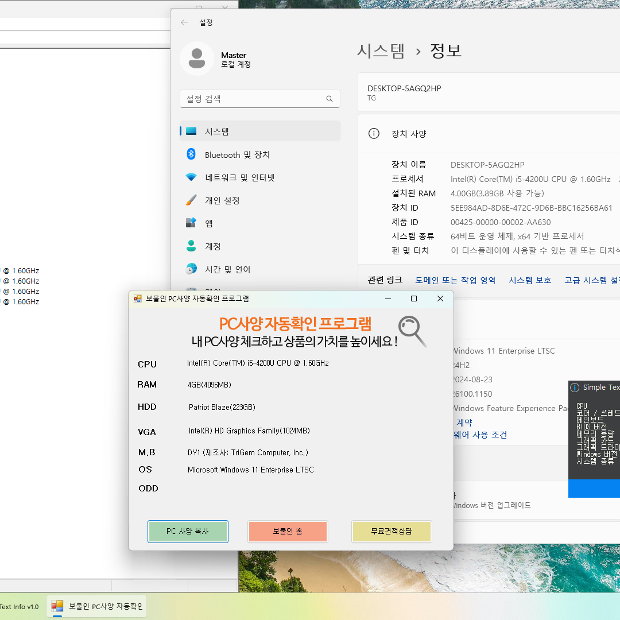The height and width of the screenshot is (620, 620).
Task: Click the VGA value Intel(R) HD Graphics Family
Action: point(249,431)
